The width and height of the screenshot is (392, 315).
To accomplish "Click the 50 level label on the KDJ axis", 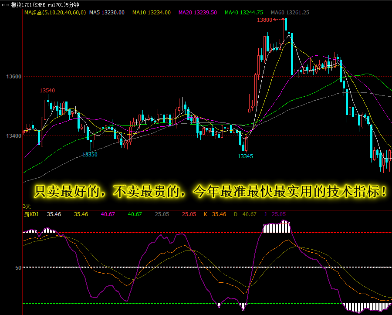I will tap(18, 268).
